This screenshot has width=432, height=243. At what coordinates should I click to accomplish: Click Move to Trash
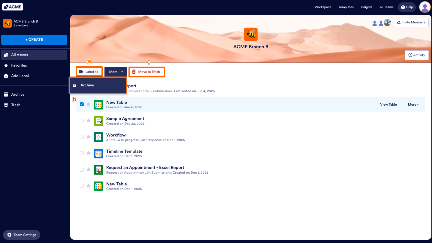click(147, 72)
